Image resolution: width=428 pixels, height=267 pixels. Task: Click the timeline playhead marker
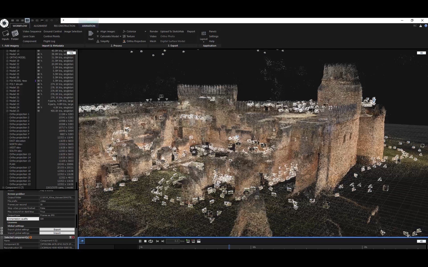tap(229, 247)
